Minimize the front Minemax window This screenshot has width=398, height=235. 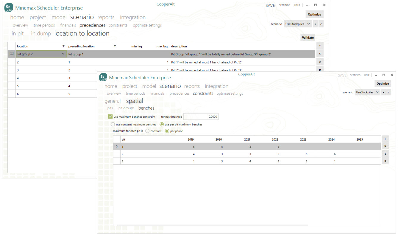coord(376,75)
